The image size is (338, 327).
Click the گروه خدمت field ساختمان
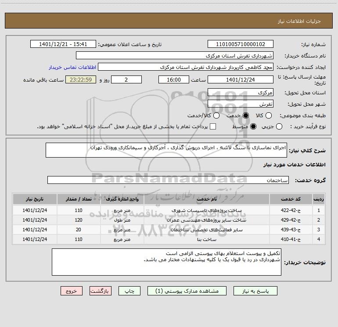coord(168,180)
